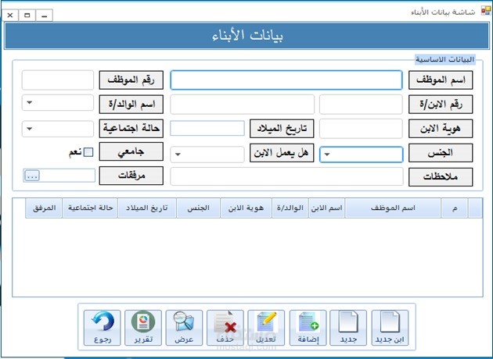This screenshot has width=493, height=359.
Task: Click the اسم الموظف column header in grid
Action: 393,208
